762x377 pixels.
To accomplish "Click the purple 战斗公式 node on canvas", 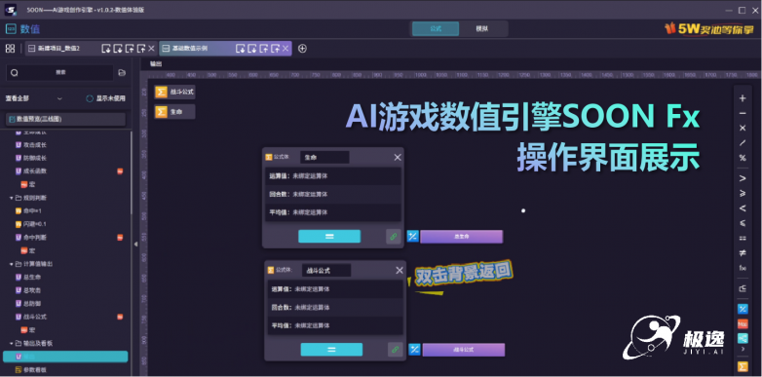I will pyautogui.click(x=464, y=350).
